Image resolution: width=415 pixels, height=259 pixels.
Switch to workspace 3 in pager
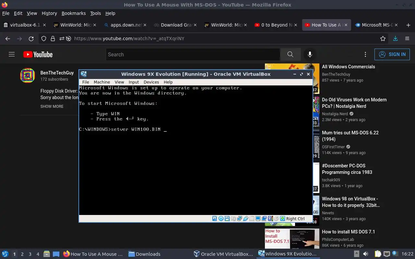click(30, 254)
